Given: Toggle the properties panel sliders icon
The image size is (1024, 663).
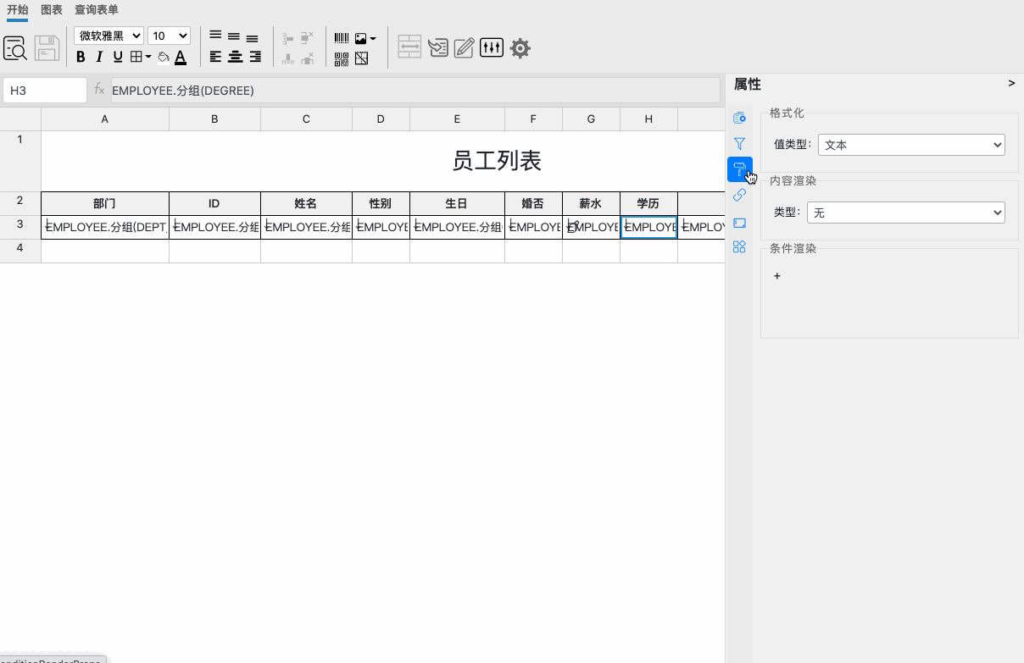Looking at the screenshot, I should coord(492,47).
